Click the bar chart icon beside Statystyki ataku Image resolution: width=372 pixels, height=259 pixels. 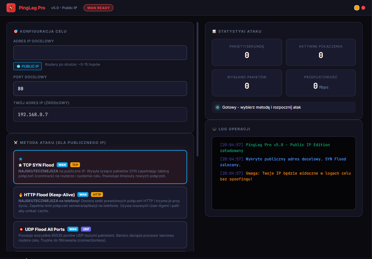(x=214, y=31)
